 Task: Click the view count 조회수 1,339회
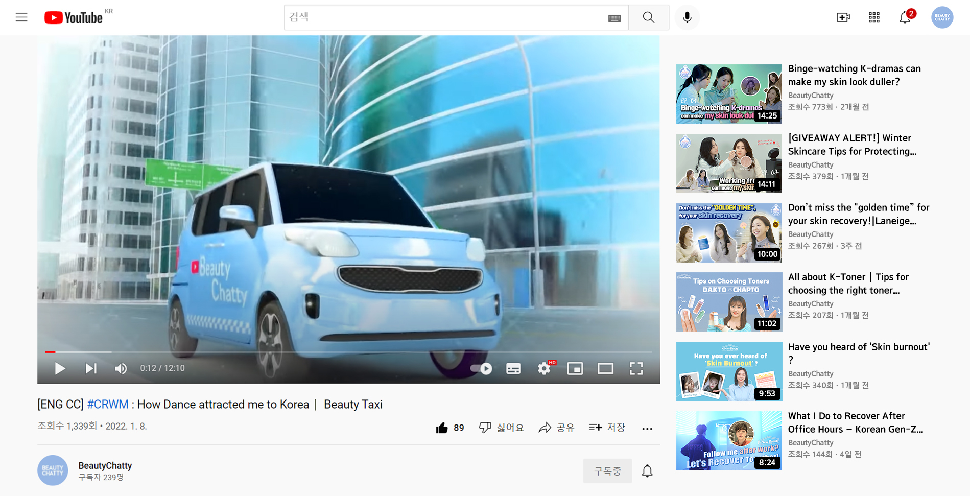(67, 426)
